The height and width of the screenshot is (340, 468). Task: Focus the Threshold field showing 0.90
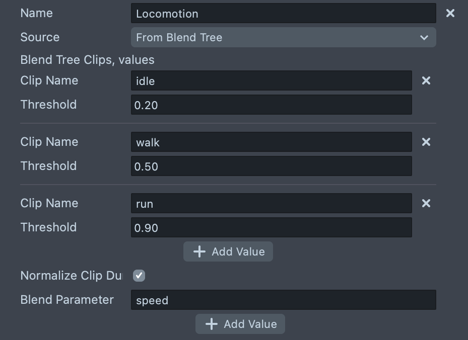pos(271,228)
